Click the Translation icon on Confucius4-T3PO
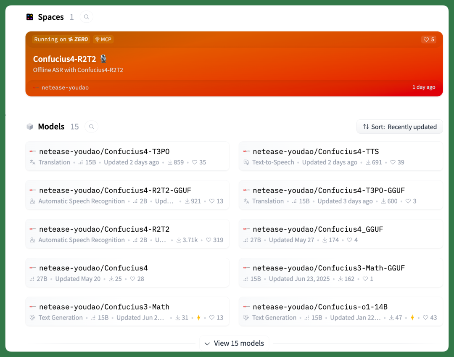The image size is (454, 357). (x=33, y=162)
